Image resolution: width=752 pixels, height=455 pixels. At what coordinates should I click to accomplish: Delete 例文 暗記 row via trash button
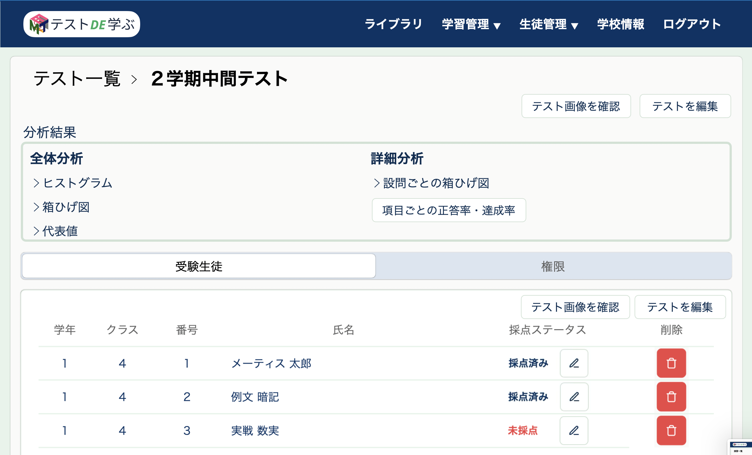pyautogui.click(x=671, y=397)
